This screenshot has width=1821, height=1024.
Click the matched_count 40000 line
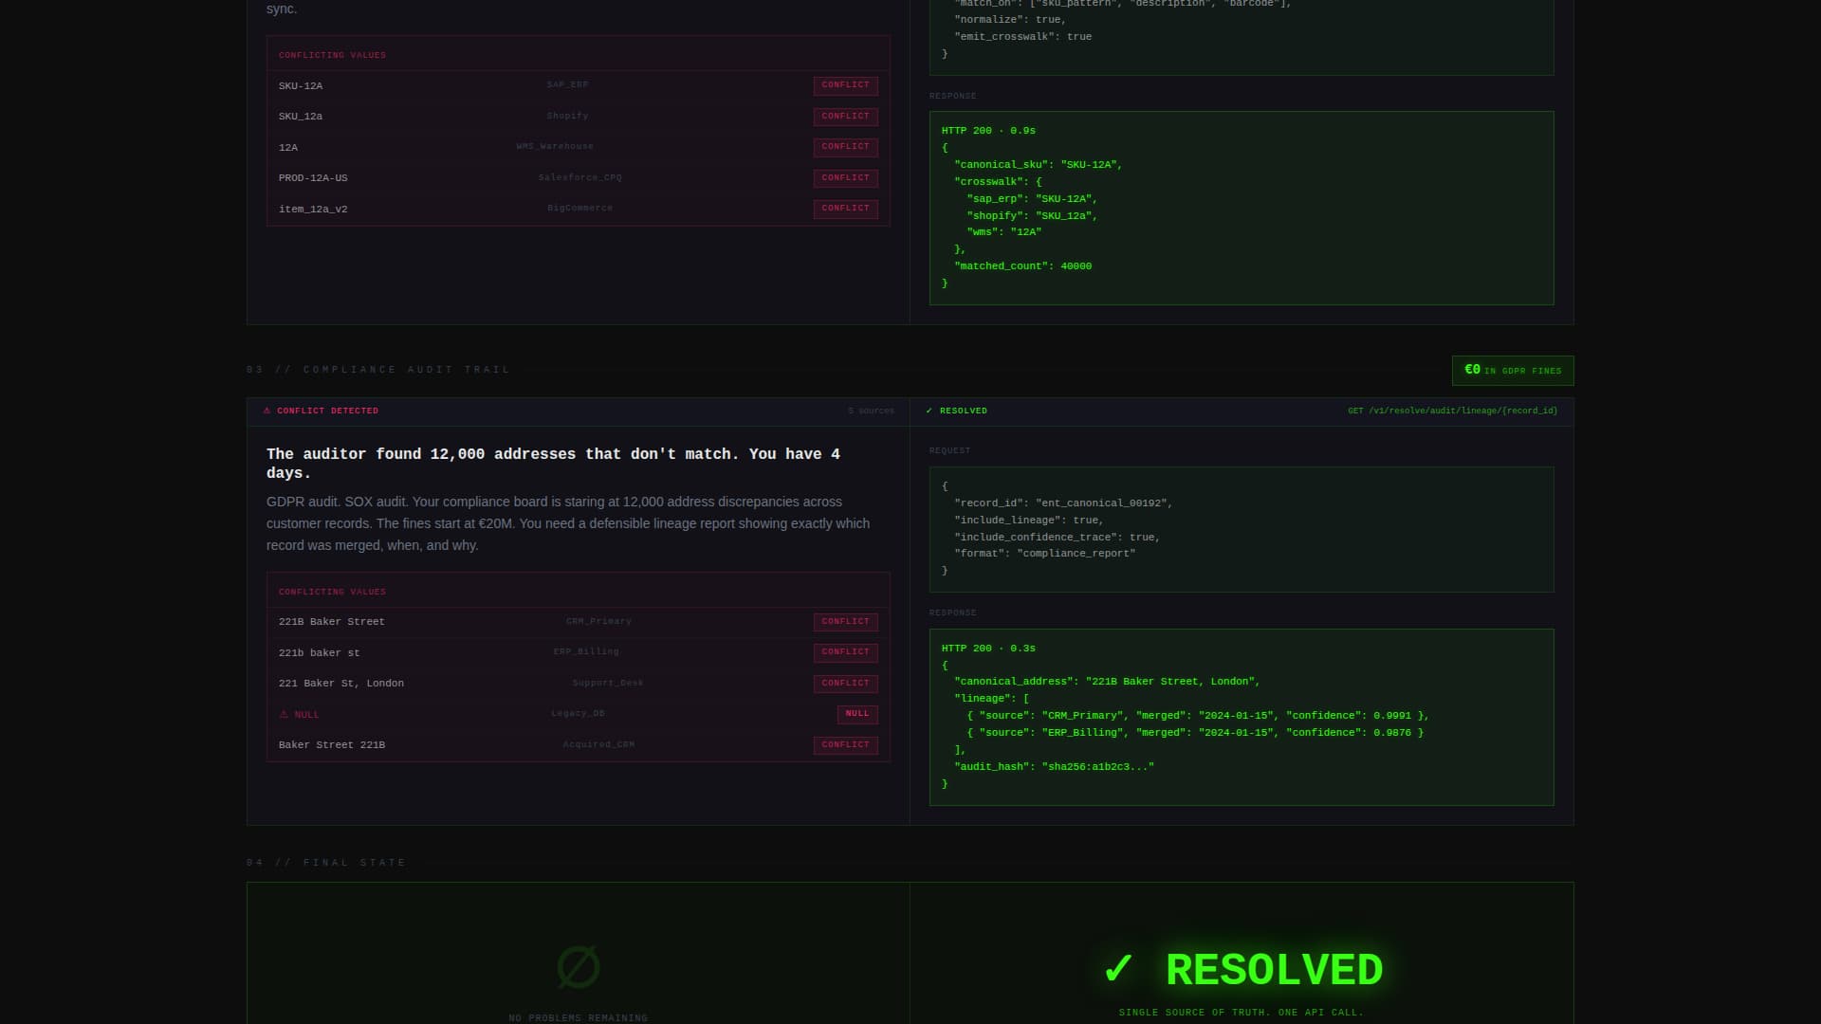tap(1022, 266)
